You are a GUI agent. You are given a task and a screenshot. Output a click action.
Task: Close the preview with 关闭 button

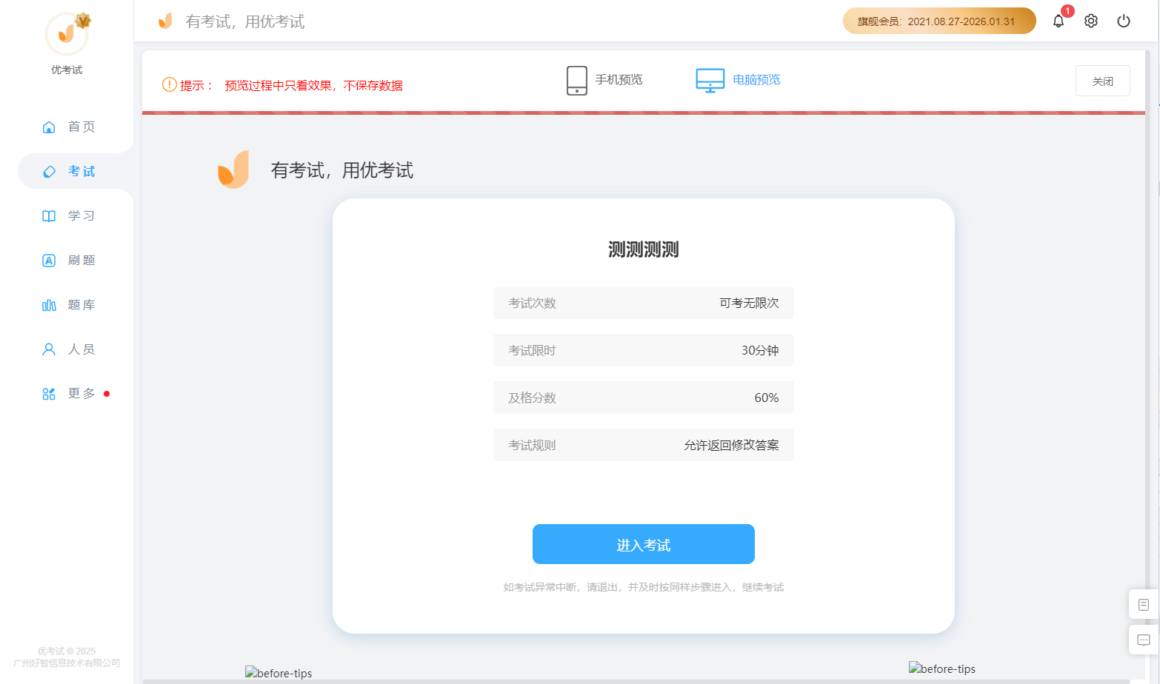1103,81
